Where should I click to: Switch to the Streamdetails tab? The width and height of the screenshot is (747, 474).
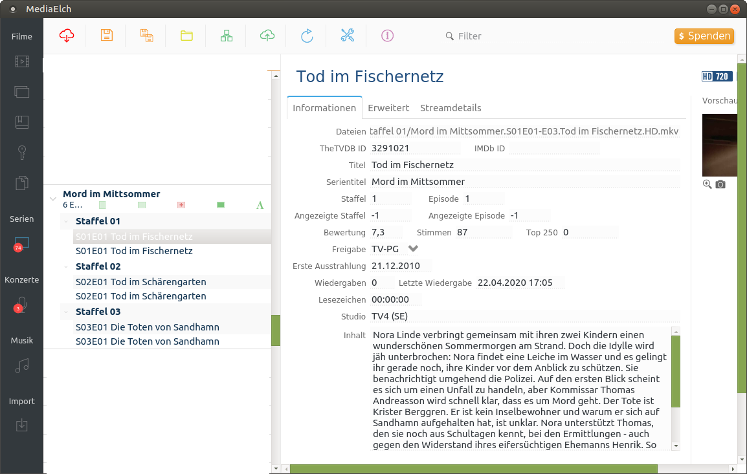(x=451, y=108)
